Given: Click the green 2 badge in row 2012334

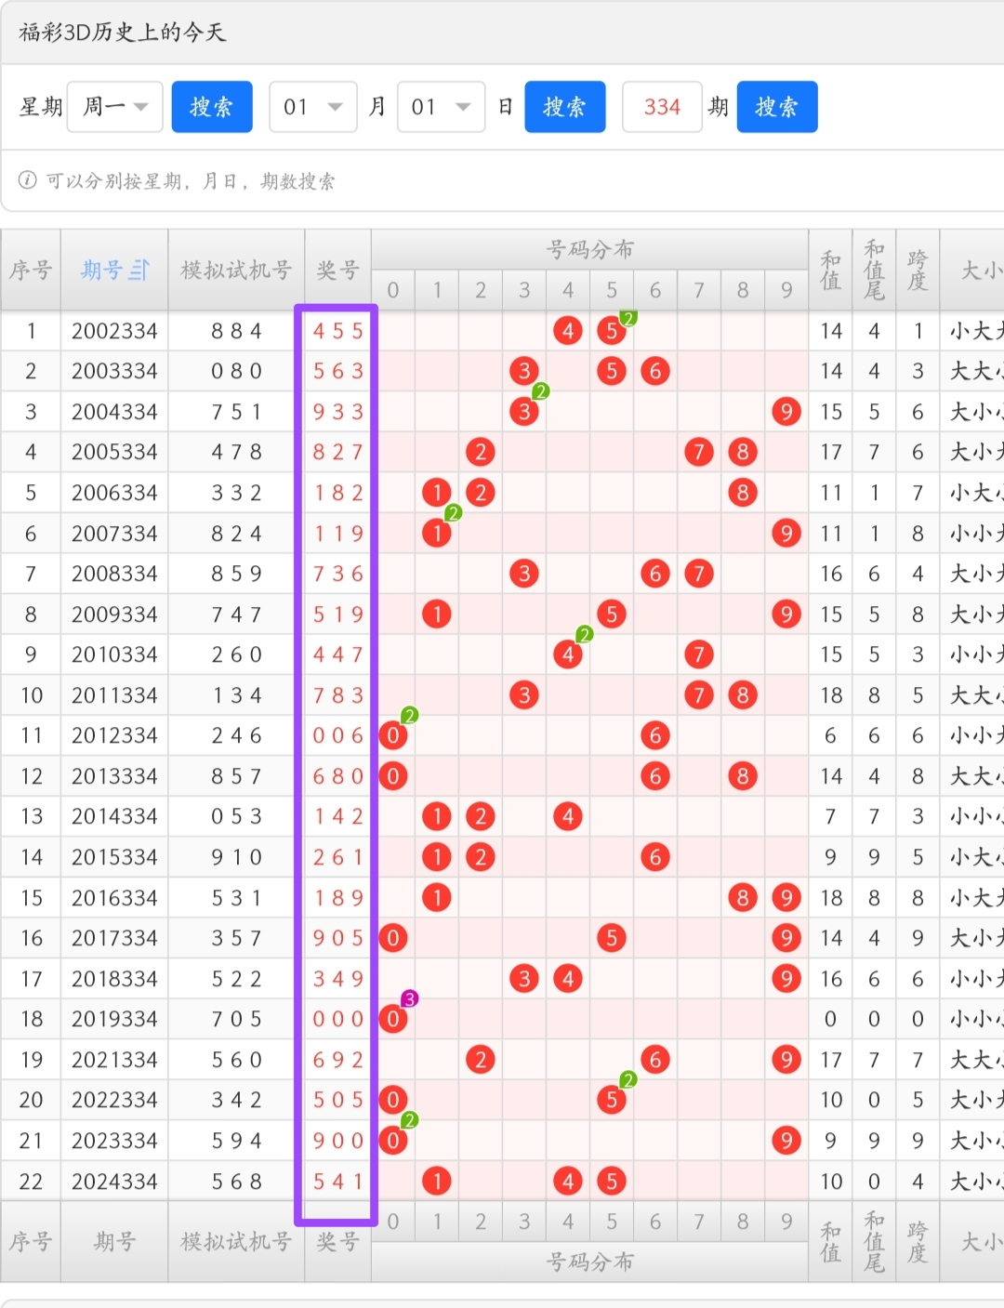Looking at the screenshot, I should [409, 716].
